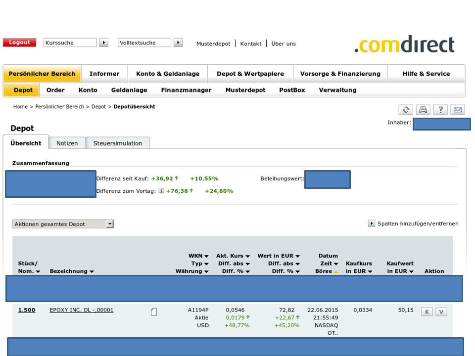Sort by Akt. Kurs column
Screen dimensions: 475x356
pos(247,256)
